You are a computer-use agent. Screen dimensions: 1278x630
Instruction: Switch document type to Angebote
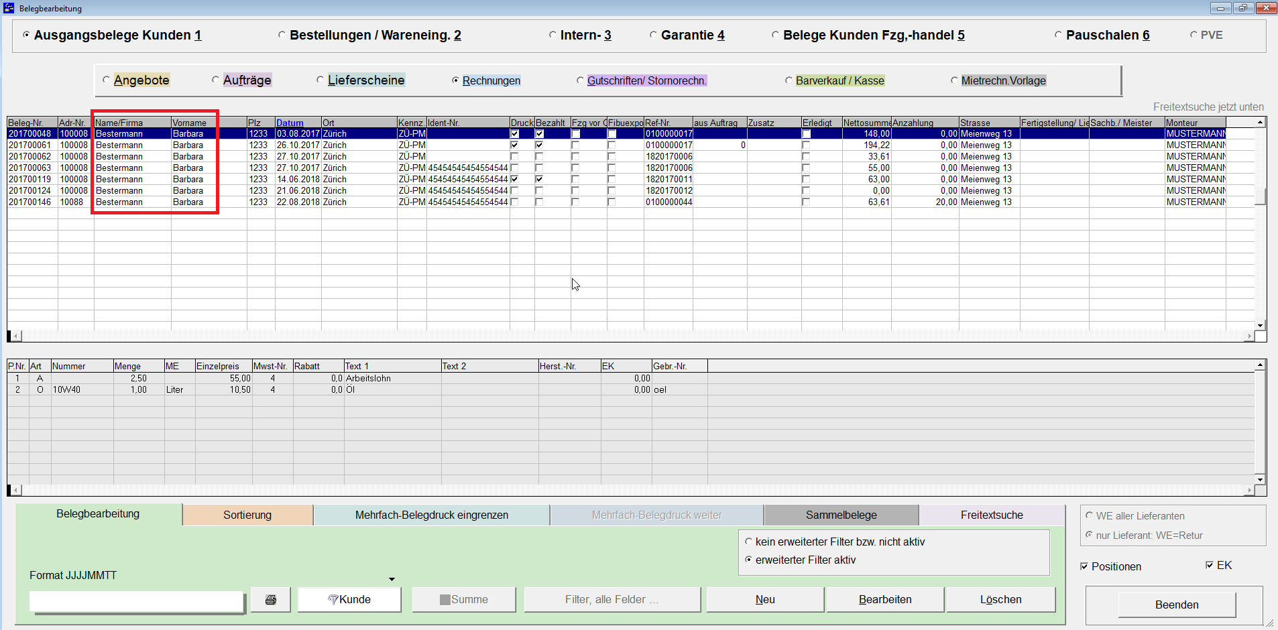coord(136,80)
